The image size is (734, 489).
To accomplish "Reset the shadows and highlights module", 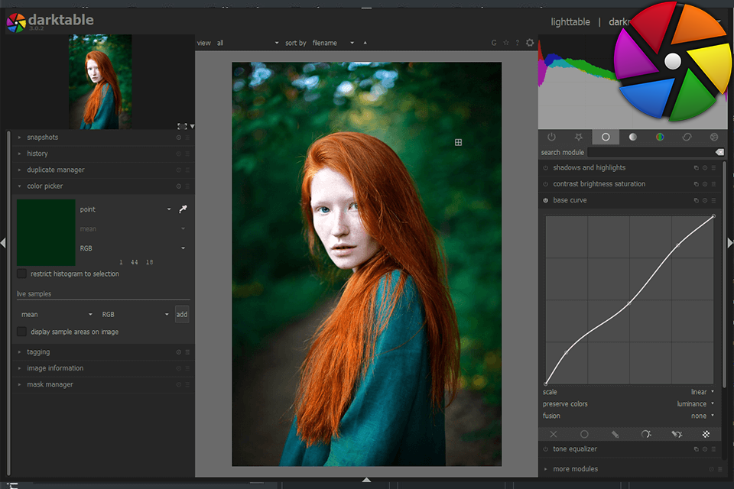I will point(704,167).
